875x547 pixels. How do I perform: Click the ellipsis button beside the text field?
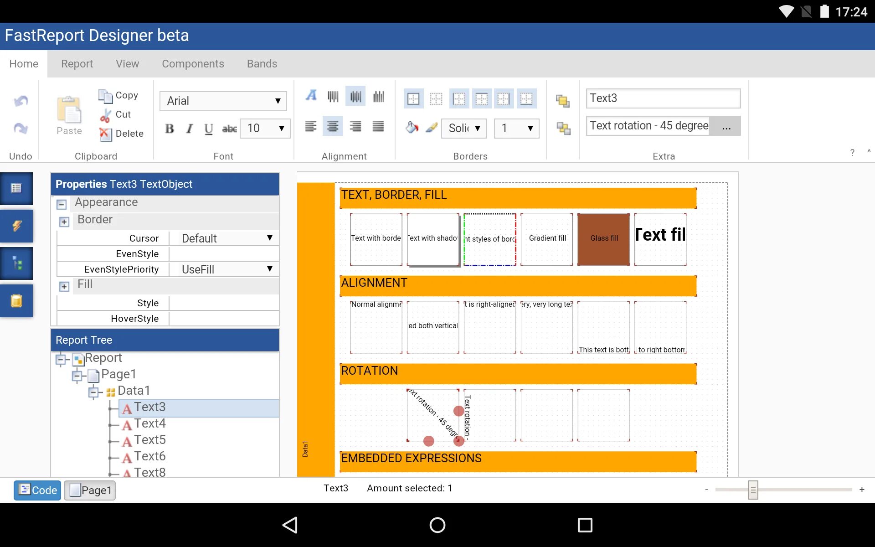pos(726,126)
